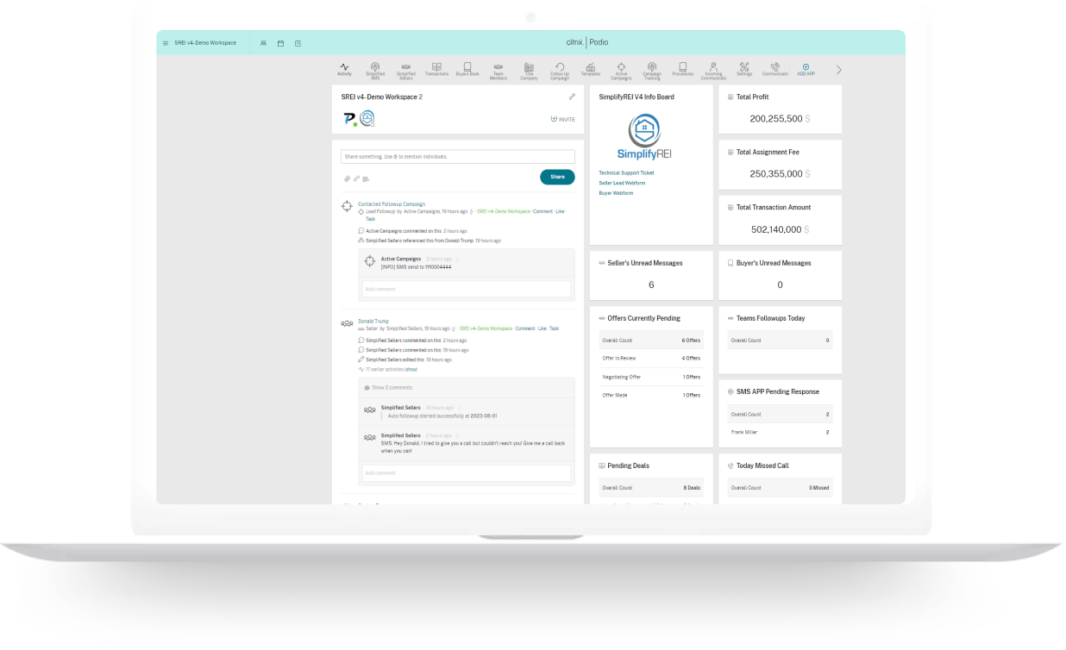The height and width of the screenshot is (650, 1066).
Task: Select the Offer In Review row
Action: tap(651, 359)
